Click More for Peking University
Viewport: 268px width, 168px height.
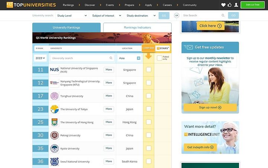(x=109, y=135)
